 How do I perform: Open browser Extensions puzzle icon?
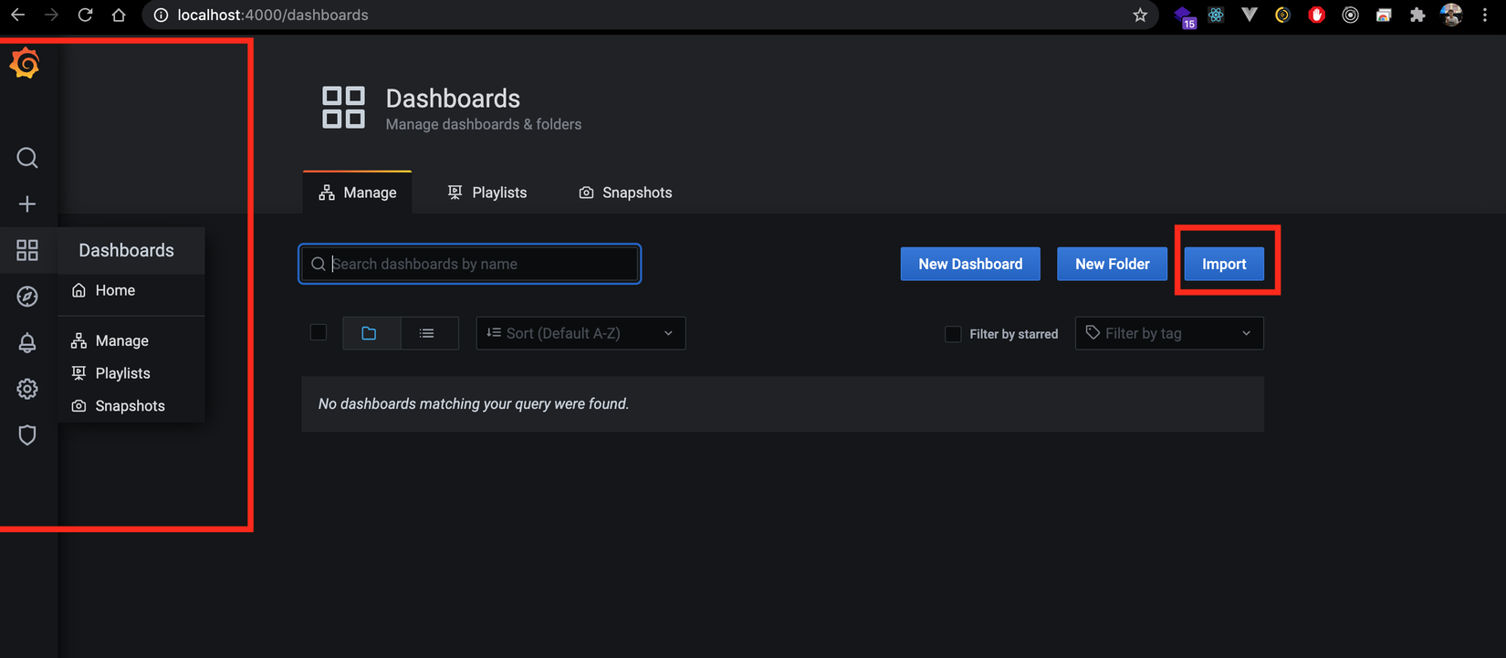coord(1417,15)
